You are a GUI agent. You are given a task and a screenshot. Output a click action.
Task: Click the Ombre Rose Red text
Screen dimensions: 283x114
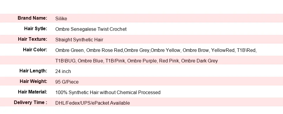coord(105,50)
